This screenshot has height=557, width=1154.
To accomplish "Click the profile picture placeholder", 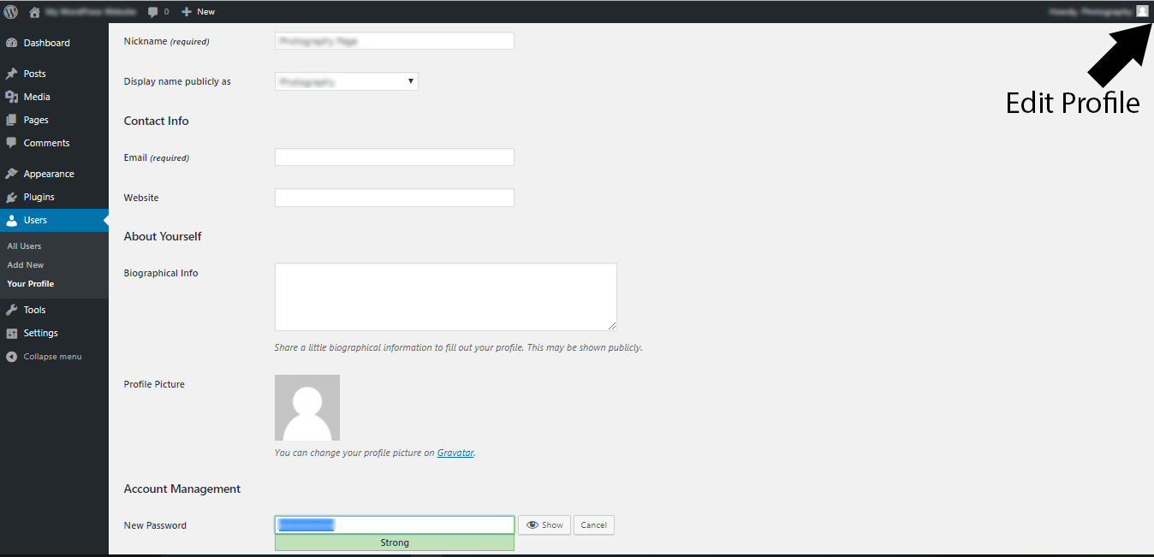I will click(307, 407).
